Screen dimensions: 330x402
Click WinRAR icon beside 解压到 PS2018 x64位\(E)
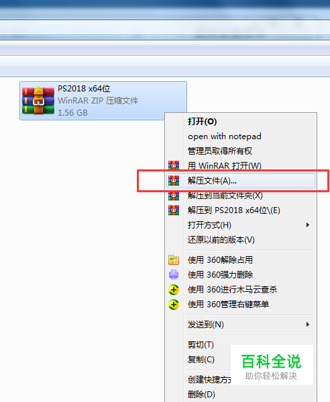pyautogui.click(x=174, y=210)
